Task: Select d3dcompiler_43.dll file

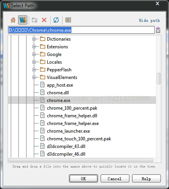Action: (x=66, y=146)
